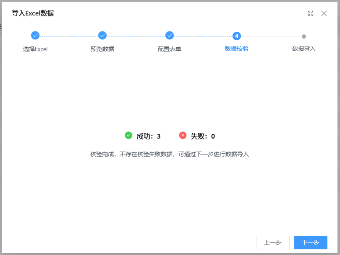Go to the 预览数据 step label
340x255 pixels.
pos(102,49)
